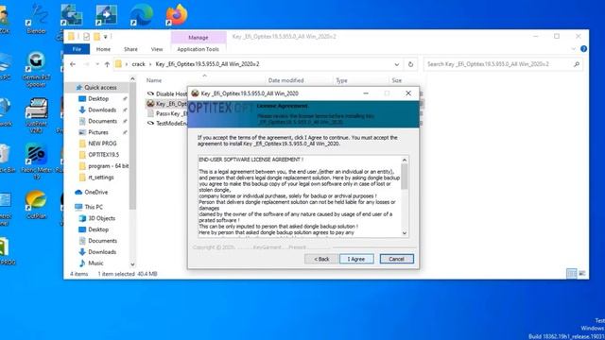605x340 pixels.
Task: Expand the Explorer ribbon chevron
Action: (x=574, y=49)
